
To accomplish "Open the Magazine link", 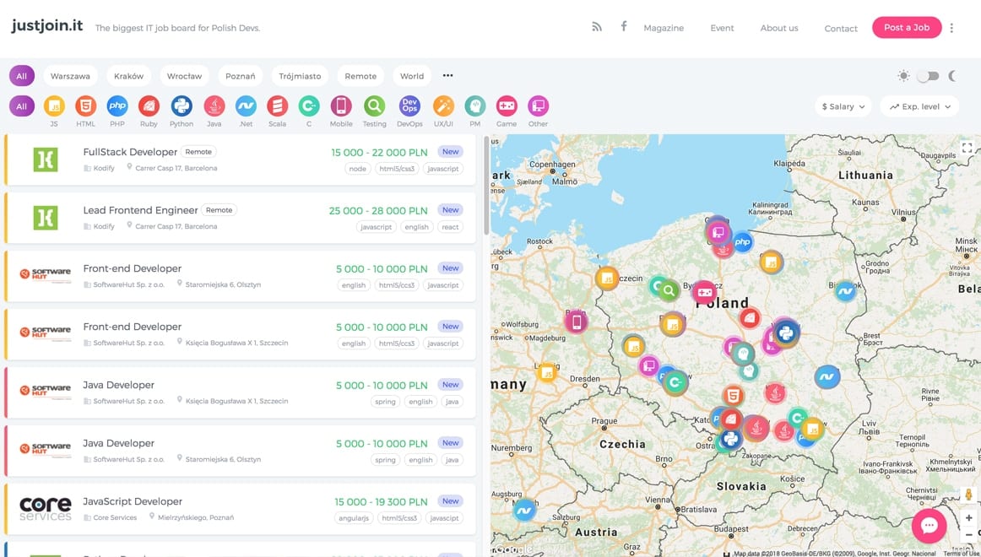I will (x=664, y=28).
